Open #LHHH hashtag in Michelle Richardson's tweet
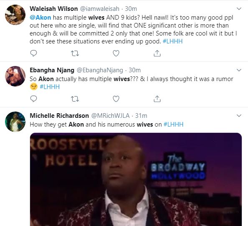The image size is (248, 226). coord(173,124)
